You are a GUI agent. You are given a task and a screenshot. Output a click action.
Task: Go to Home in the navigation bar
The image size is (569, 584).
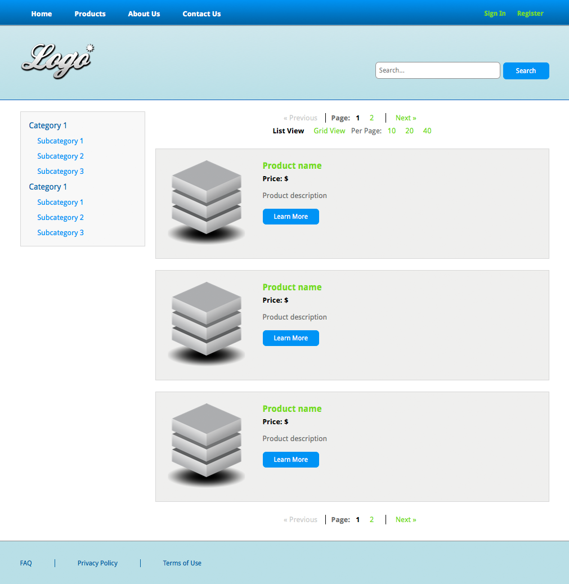[x=41, y=14]
